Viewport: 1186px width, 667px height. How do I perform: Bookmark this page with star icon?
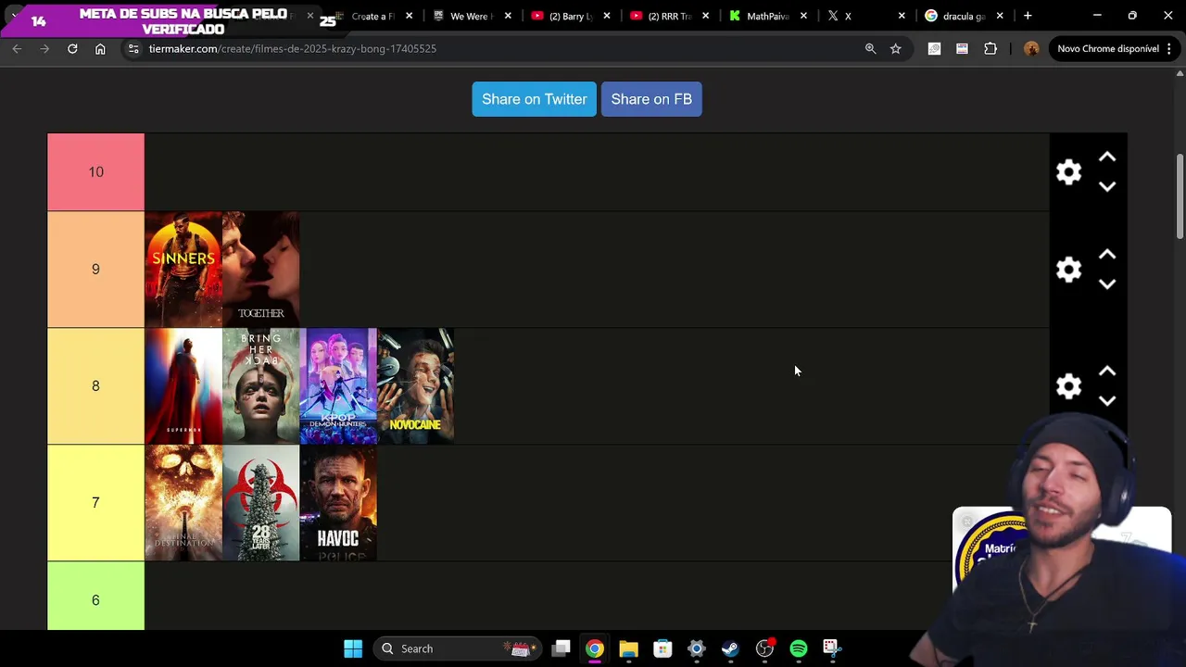coord(895,48)
